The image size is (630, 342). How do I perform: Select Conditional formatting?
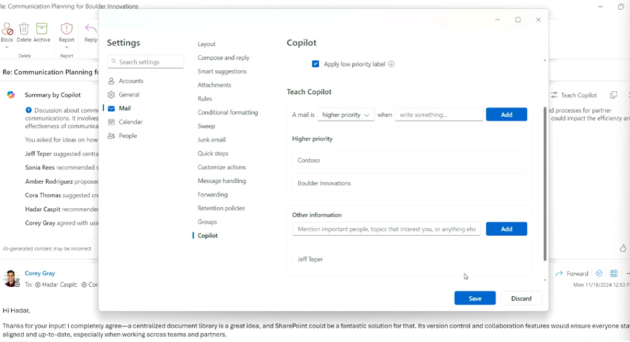(x=228, y=112)
